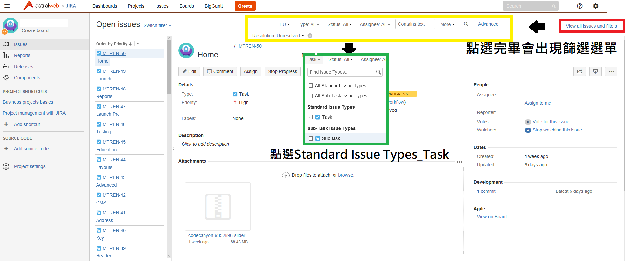Click the Home issue project avatar
The height and width of the screenshot is (261, 625).
click(x=186, y=50)
